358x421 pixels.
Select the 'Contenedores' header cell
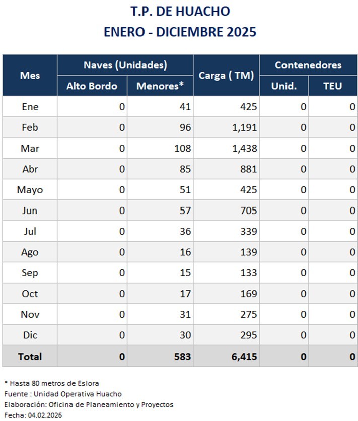coord(308,65)
